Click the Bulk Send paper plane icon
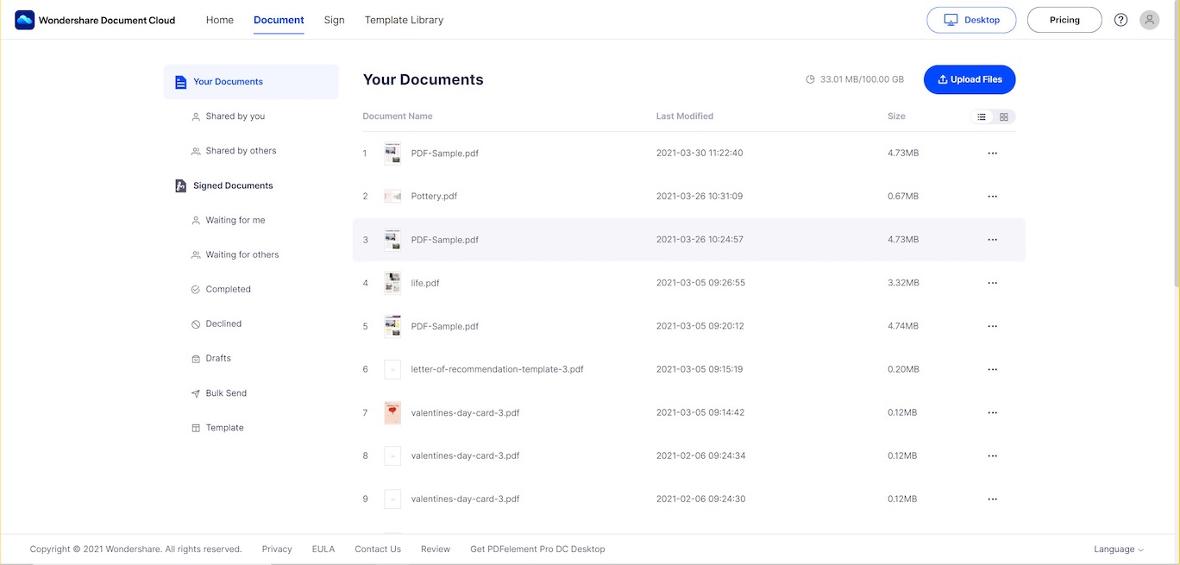This screenshot has width=1180, height=565. click(x=196, y=393)
